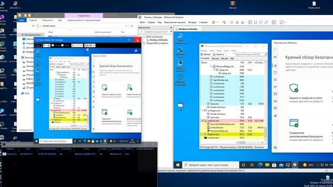Select SecurityHealthSystray.exe process row
333x187 pixels.
pyautogui.click(x=232, y=124)
